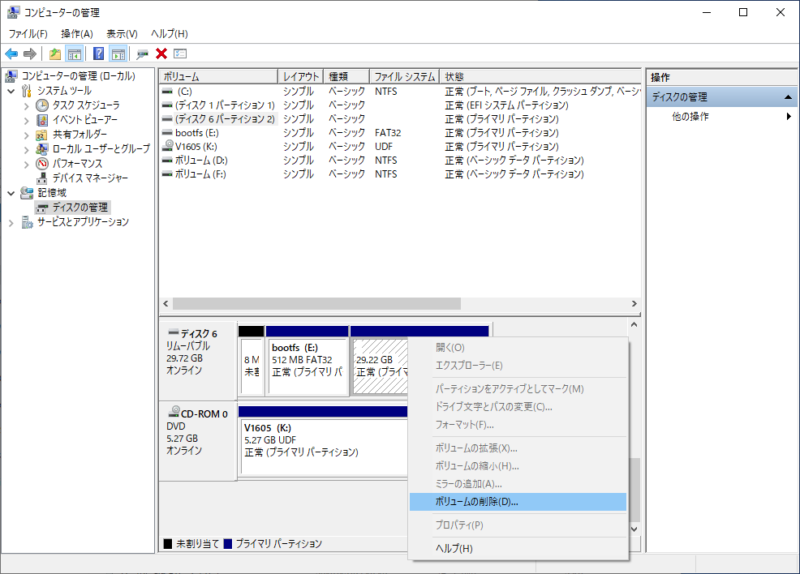Sort by the Type (種類) column header

coord(346,76)
